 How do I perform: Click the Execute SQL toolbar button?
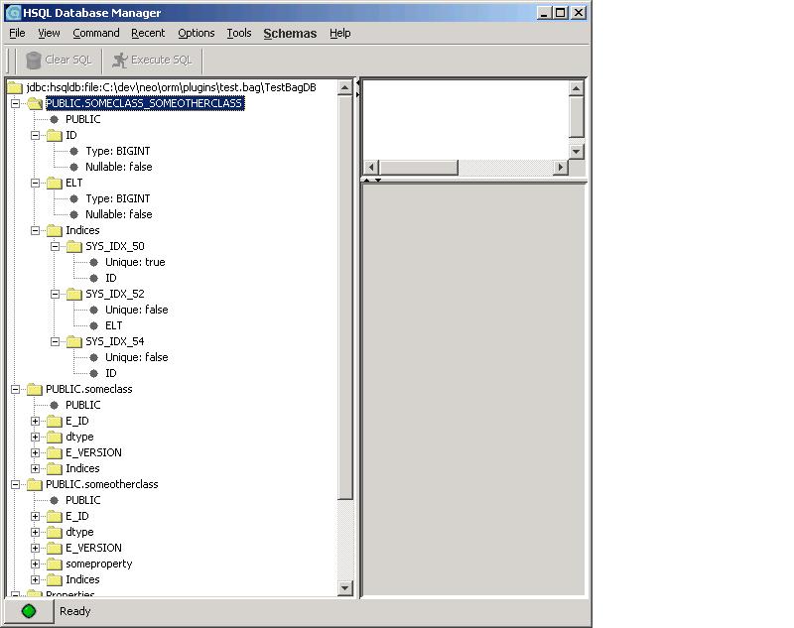[x=152, y=61]
